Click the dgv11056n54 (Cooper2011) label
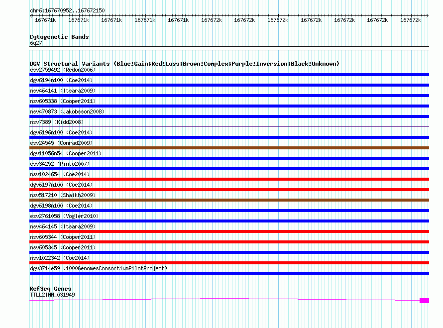This screenshot has height=328, width=443. [x=66, y=153]
